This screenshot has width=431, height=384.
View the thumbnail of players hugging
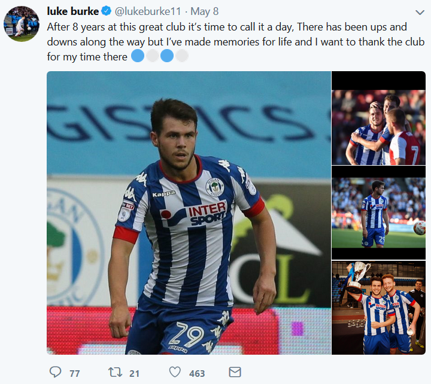pyautogui.click(x=378, y=127)
